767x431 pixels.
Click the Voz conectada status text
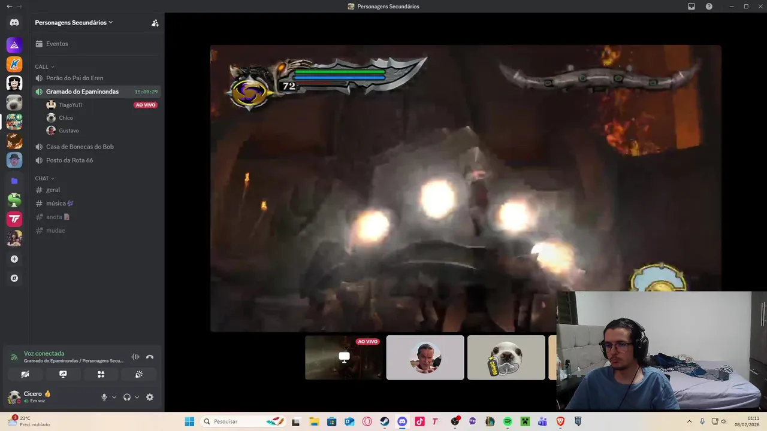(x=44, y=353)
